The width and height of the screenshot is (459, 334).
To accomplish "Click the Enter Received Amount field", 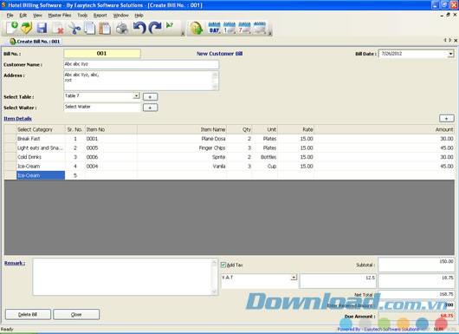I will click(x=416, y=305).
